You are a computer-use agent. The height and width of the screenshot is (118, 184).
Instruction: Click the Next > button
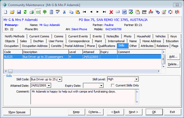tap(134, 112)
